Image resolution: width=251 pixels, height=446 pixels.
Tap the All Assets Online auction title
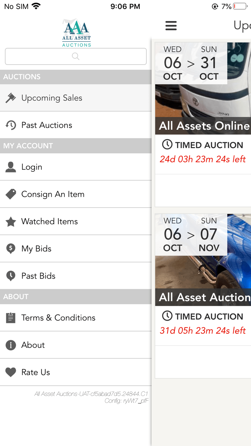point(203,126)
